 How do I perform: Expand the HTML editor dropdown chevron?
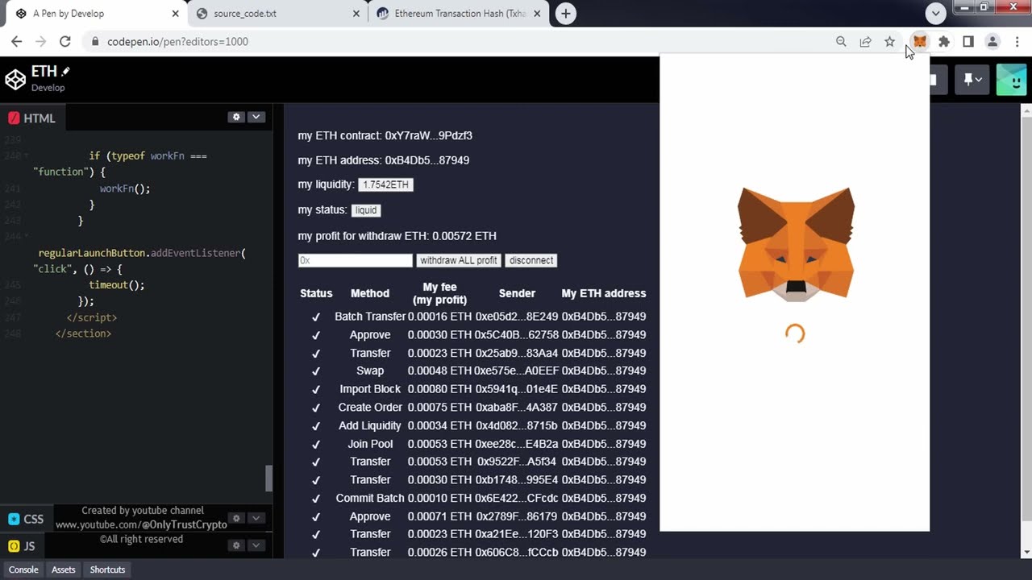pyautogui.click(x=256, y=117)
